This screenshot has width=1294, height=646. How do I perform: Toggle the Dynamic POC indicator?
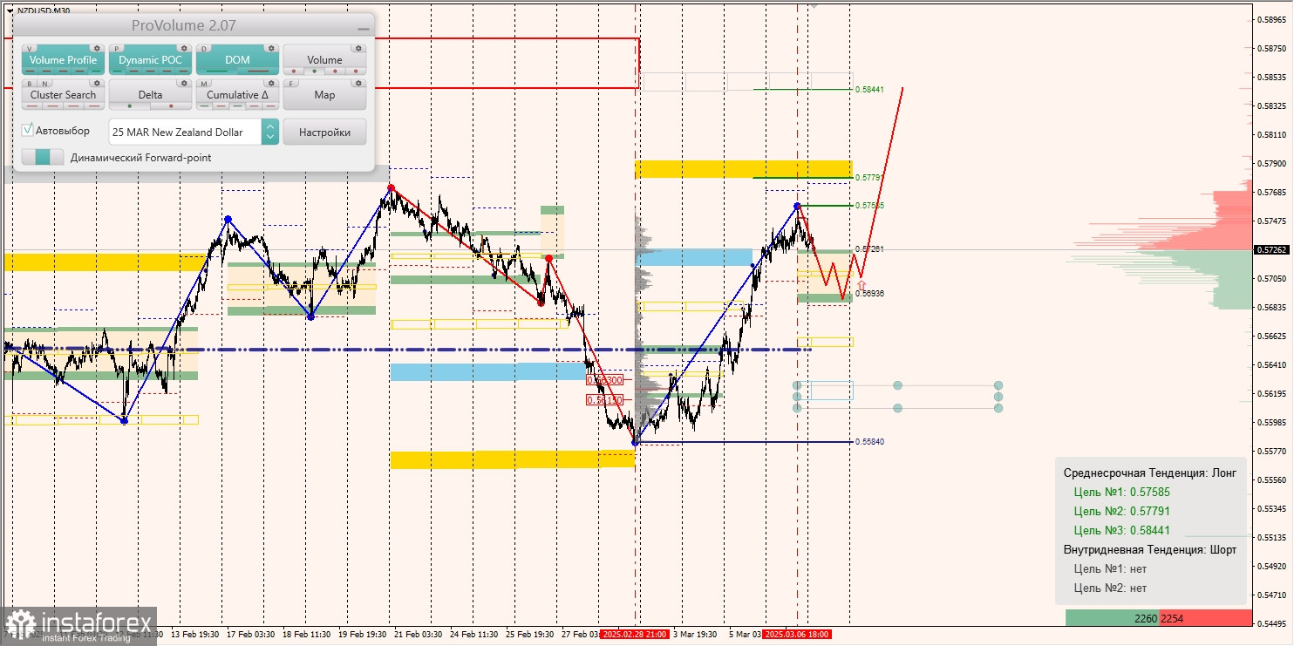pyautogui.click(x=150, y=59)
